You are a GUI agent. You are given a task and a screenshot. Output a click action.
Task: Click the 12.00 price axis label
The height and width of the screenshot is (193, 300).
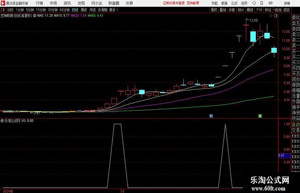click(x=286, y=32)
